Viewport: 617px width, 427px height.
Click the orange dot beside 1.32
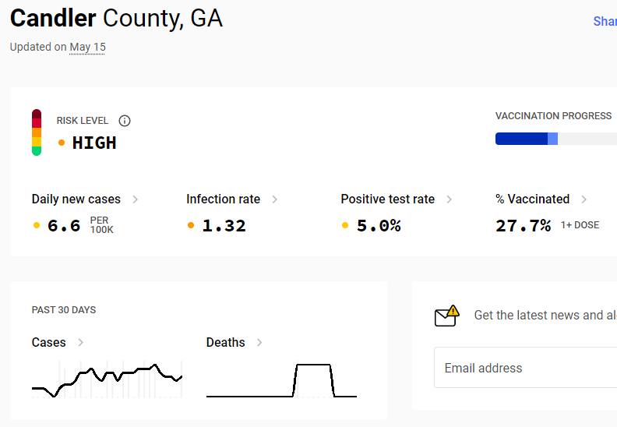pos(191,225)
